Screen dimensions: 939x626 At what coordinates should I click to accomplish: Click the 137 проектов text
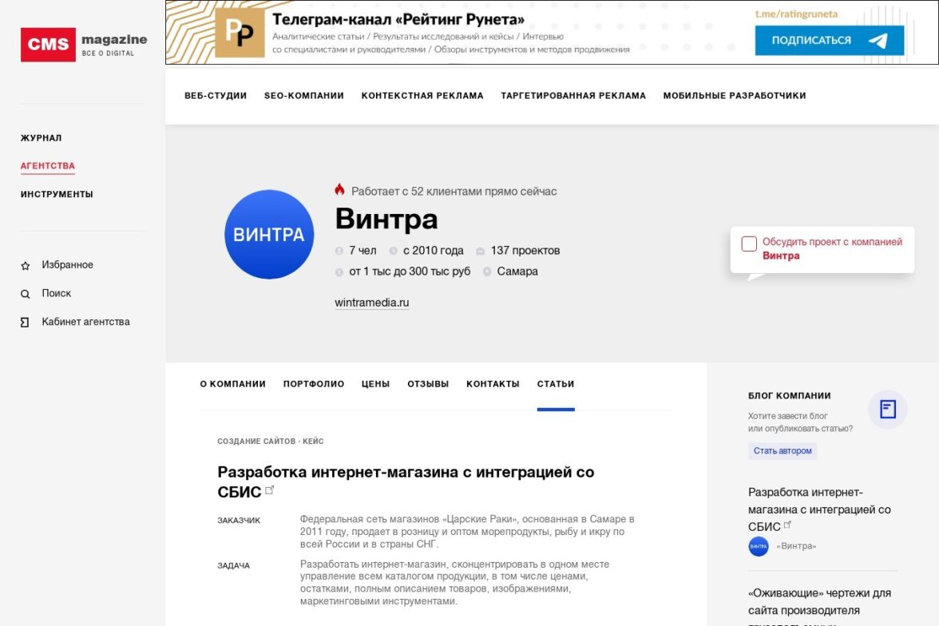pos(525,251)
